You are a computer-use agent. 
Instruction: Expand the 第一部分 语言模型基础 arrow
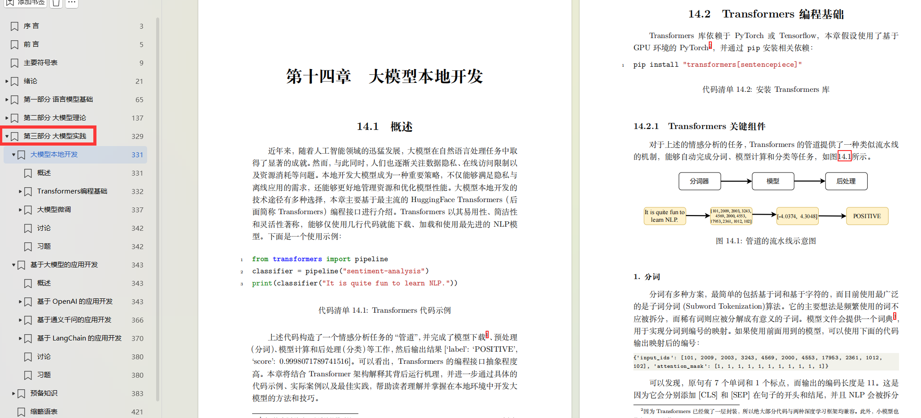click(x=7, y=99)
